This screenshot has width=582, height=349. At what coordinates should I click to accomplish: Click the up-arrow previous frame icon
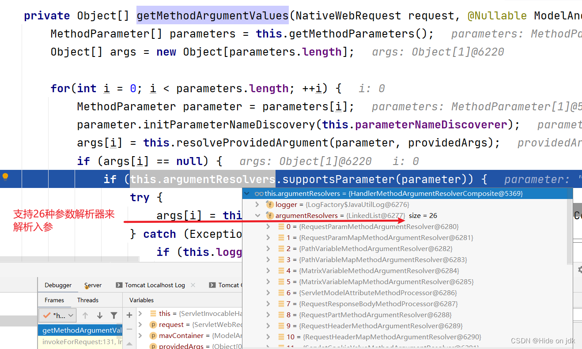coord(85,316)
